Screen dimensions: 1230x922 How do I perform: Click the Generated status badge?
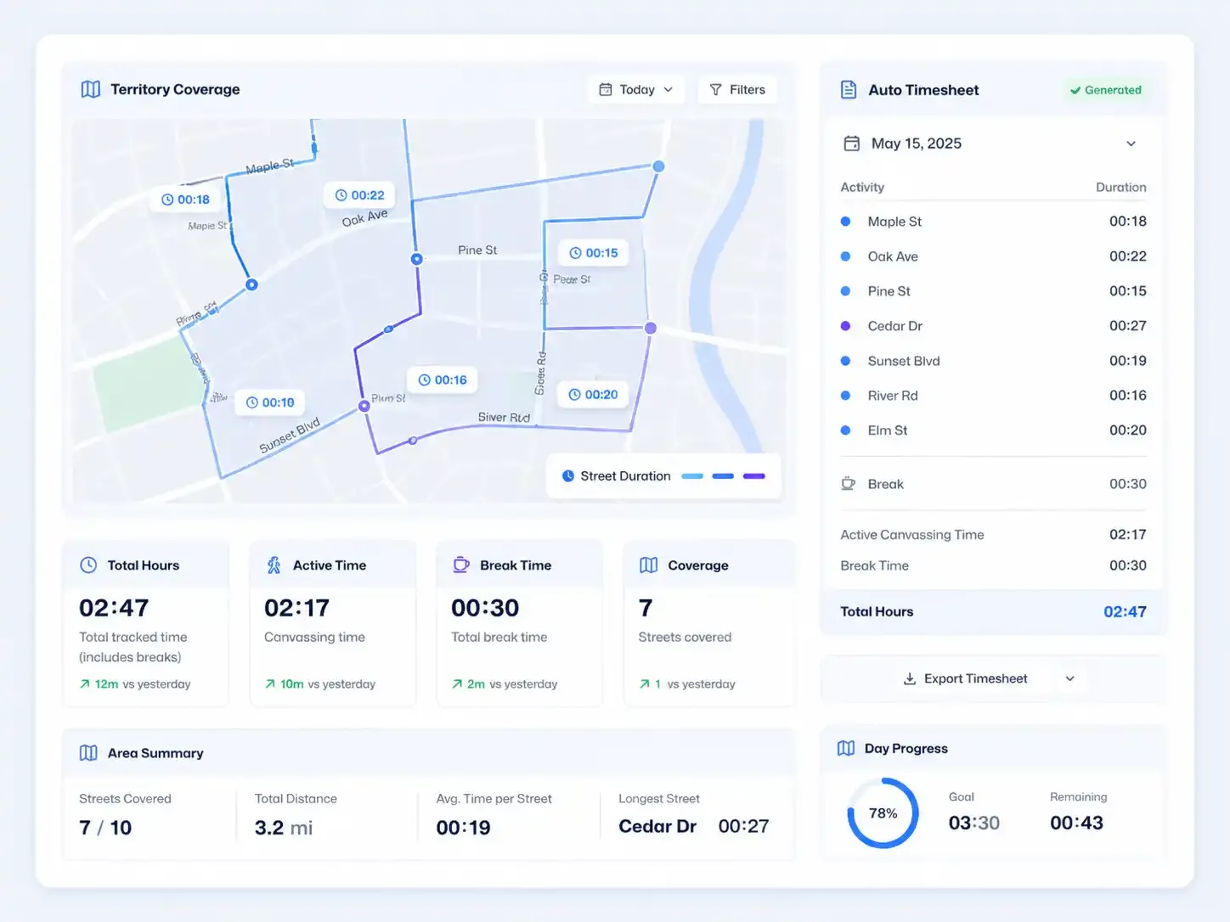coord(1105,90)
